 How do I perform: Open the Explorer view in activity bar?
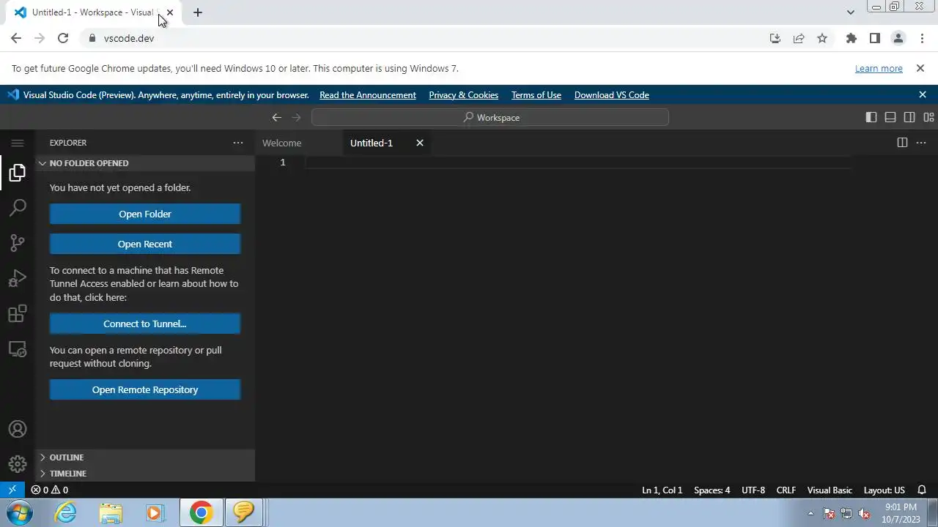coord(18,173)
